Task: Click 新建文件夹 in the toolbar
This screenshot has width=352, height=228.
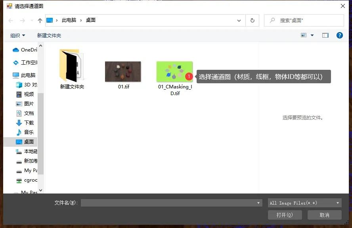Action: pyautogui.click(x=49, y=36)
